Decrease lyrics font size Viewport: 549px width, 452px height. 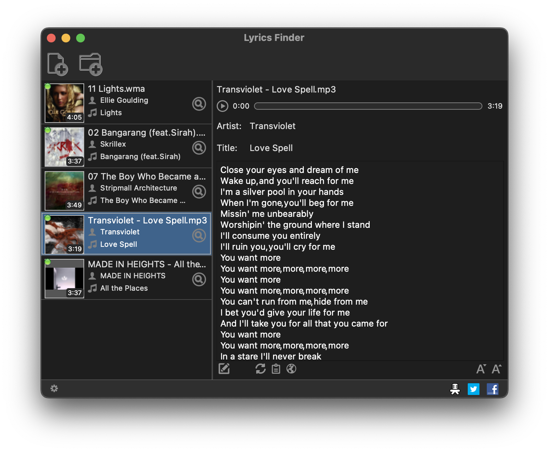click(x=481, y=369)
